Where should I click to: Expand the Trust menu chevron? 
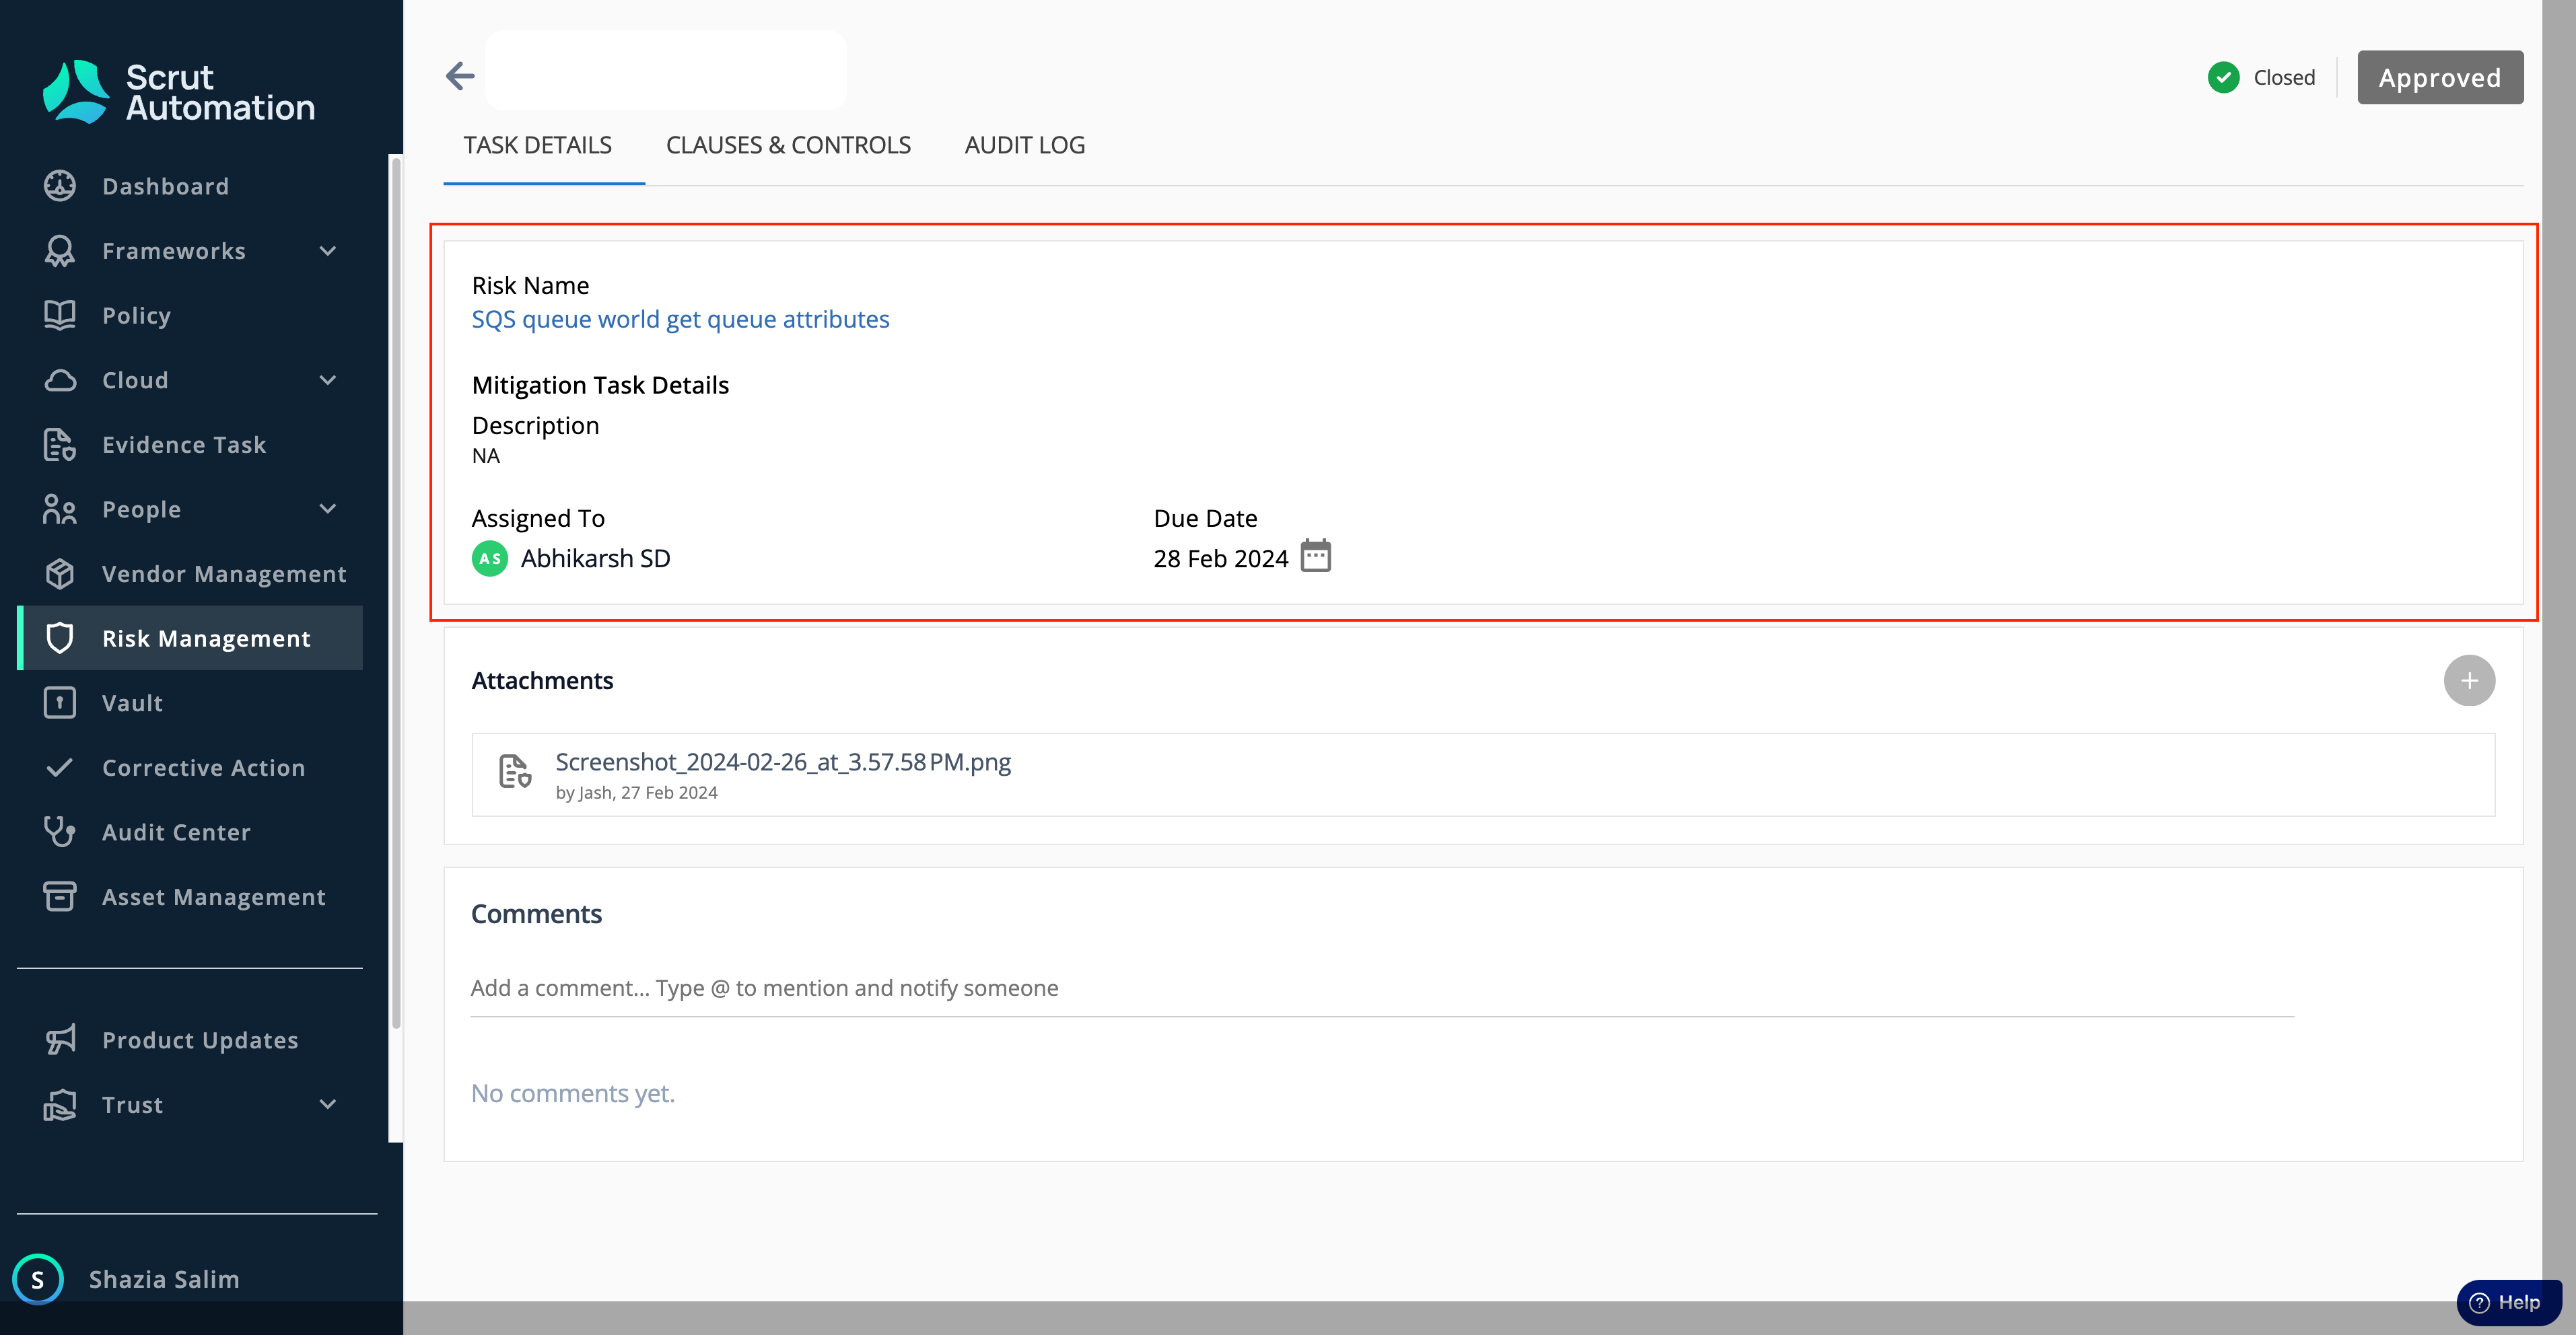(x=328, y=1105)
